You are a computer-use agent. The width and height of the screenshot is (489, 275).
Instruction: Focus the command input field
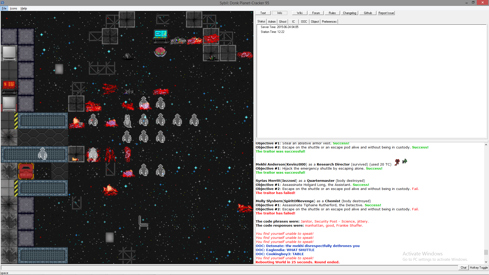(x=229, y=268)
